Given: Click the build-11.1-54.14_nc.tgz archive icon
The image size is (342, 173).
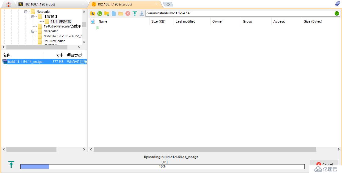Looking at the screenshot, I should [5, 62].
